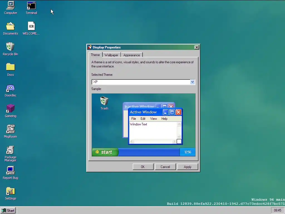Viewport: 285px width, 214px height.
Task: Click the sample vertical scrollbar down arrow
Action: pyautogui.click(x=179, y=137)
